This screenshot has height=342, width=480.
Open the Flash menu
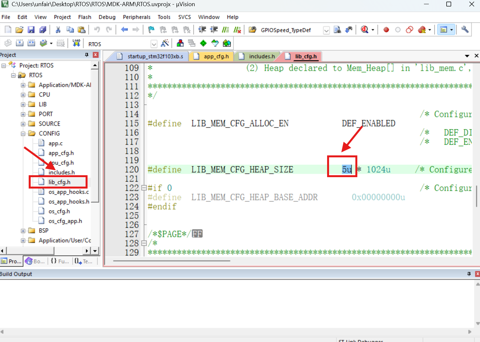click(85, 17)
